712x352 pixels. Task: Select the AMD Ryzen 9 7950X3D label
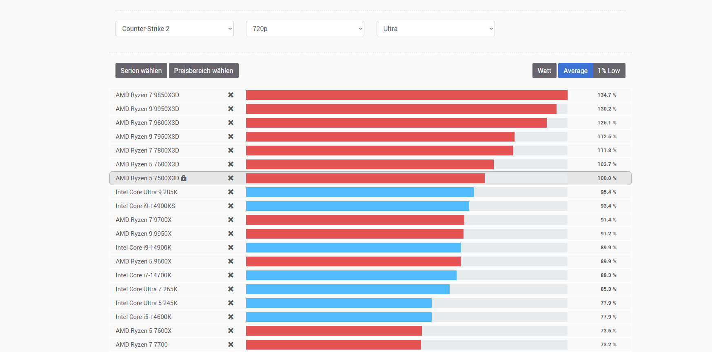[x=147, y=137]
